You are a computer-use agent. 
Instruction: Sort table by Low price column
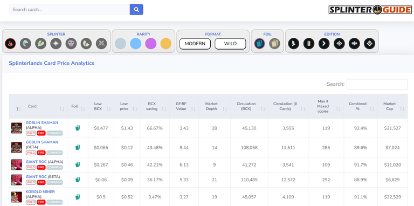click(127, 106)
